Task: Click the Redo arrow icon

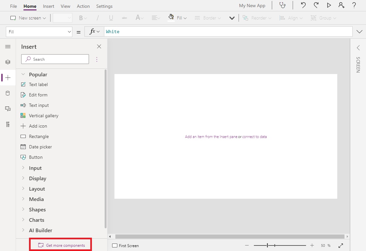Action: [316, 6]
